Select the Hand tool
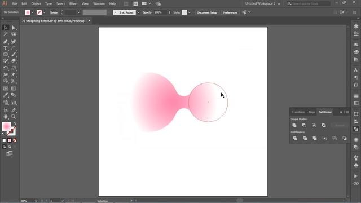Screen dimensions: 361x203 (5, 117)
